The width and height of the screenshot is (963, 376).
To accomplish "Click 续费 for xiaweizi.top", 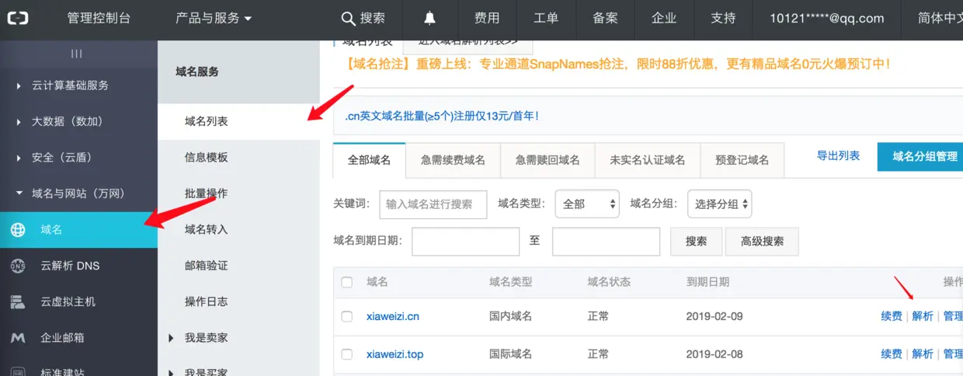I will 892,354.
